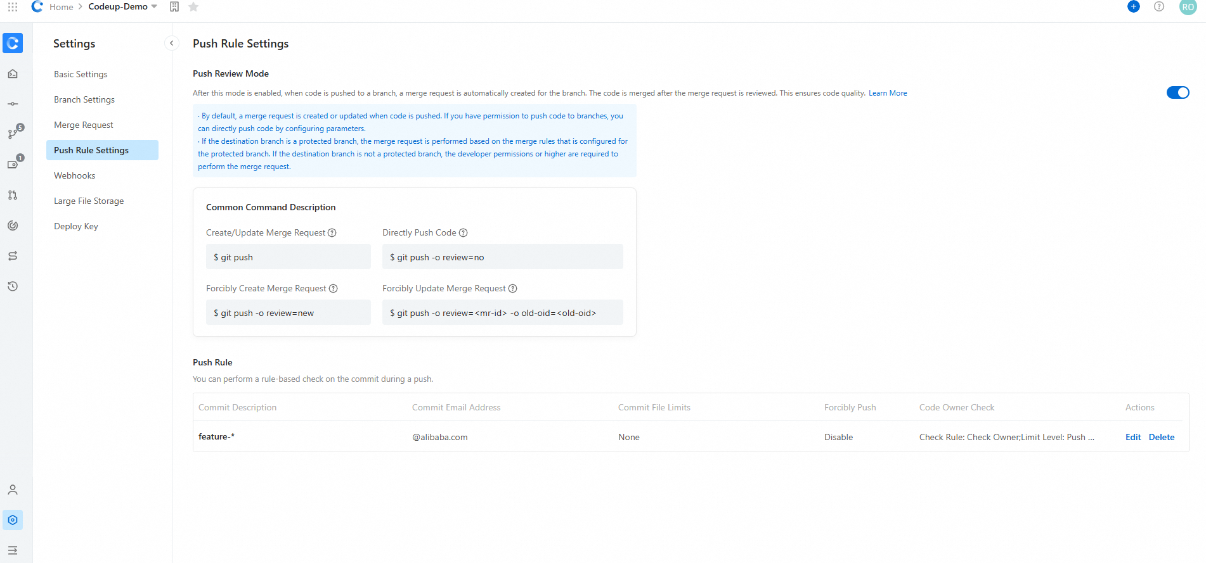Click the organization building icon
This screenshot has height=563, width=1206.
[174, 6]
